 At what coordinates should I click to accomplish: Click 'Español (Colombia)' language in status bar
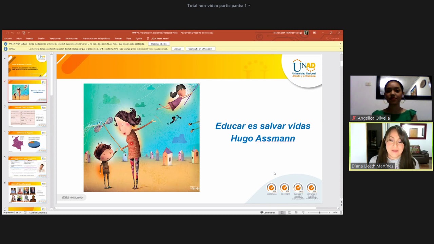point(38,212)
